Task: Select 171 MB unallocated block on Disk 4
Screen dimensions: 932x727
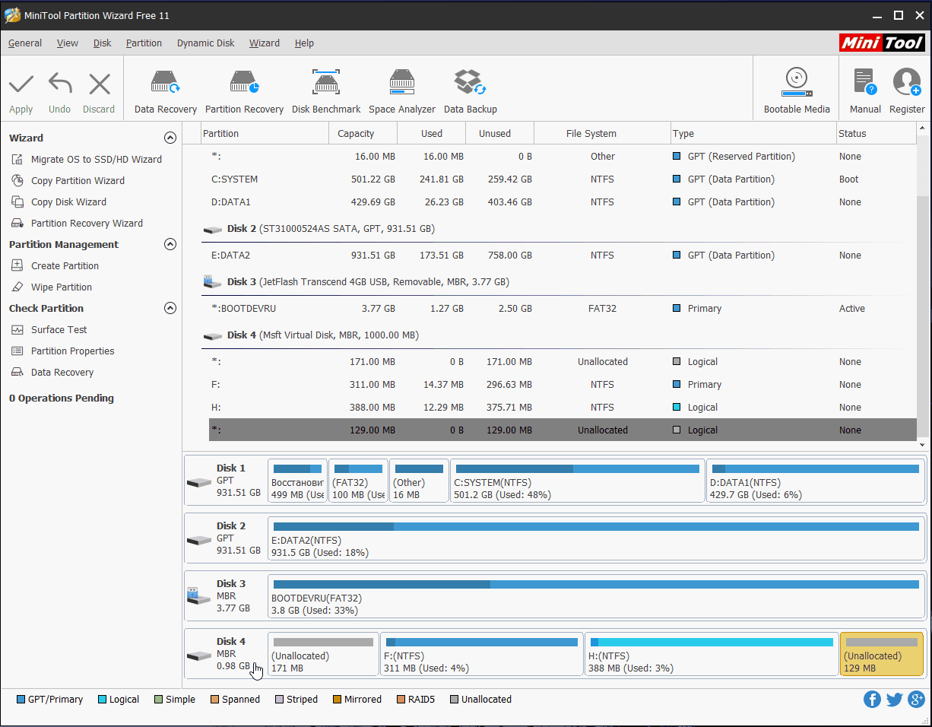Action: (323, 654)
